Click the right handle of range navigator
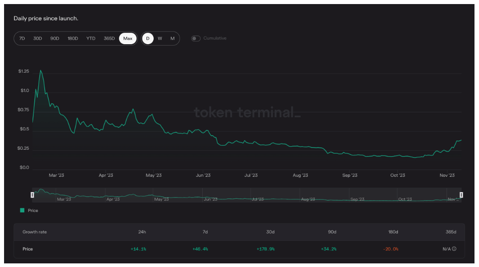 pos(461,195)
